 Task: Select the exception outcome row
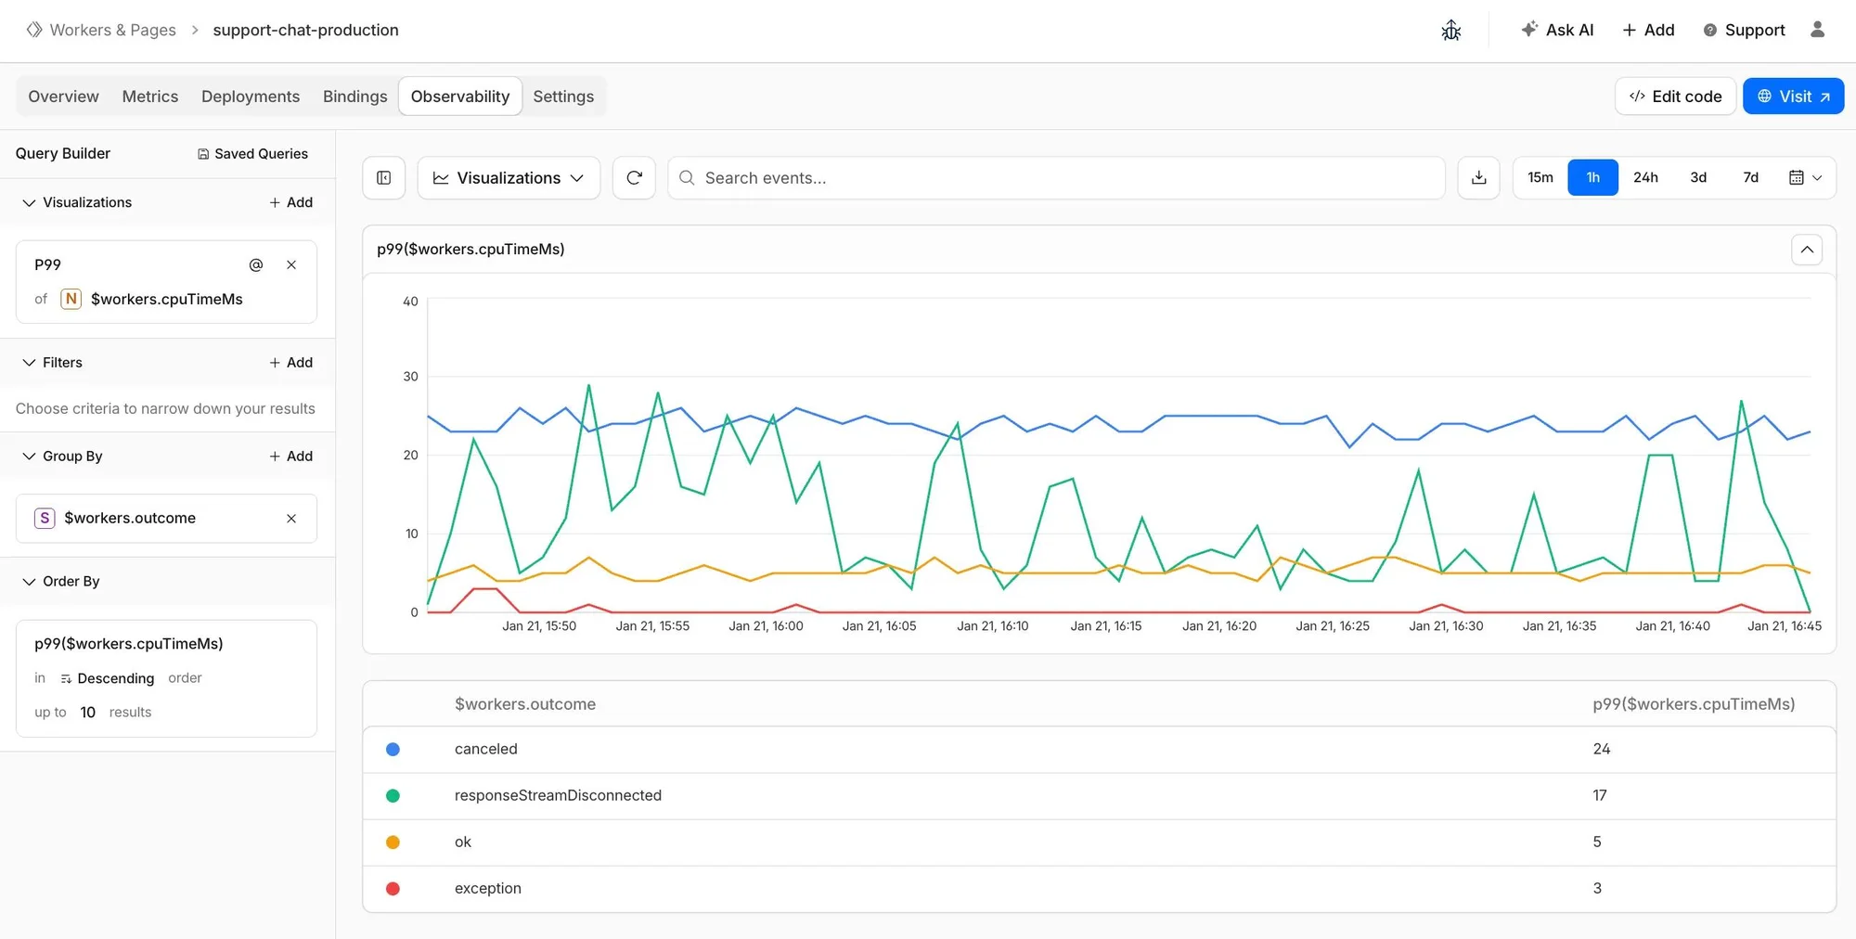[1099, 889]
